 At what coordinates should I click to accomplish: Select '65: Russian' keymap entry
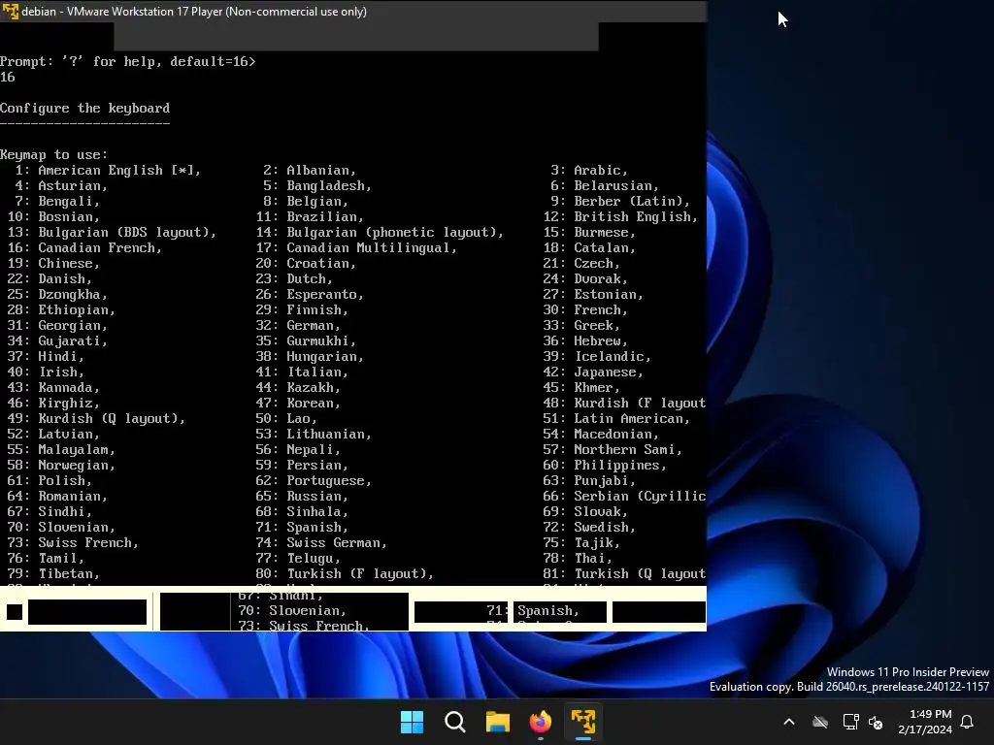303,496
